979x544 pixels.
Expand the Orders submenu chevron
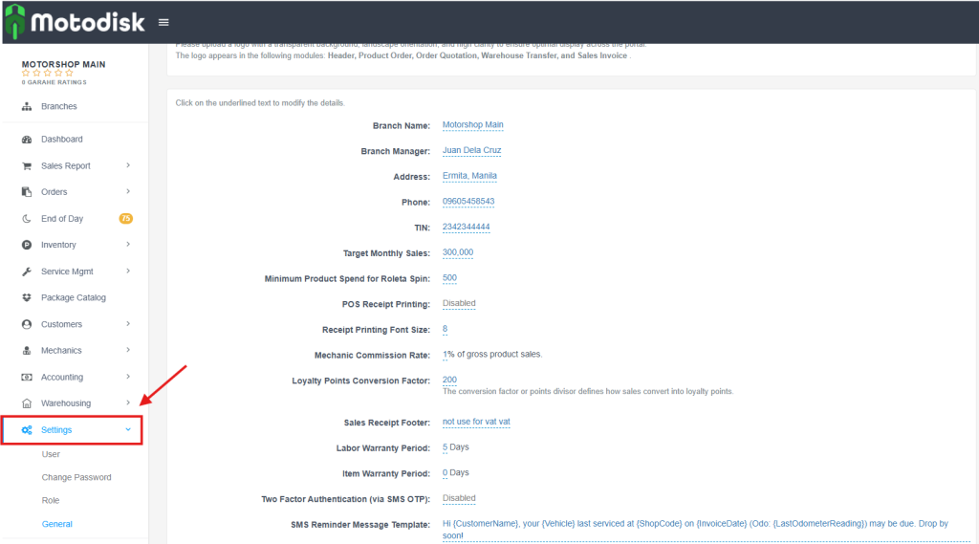point(128,192)
